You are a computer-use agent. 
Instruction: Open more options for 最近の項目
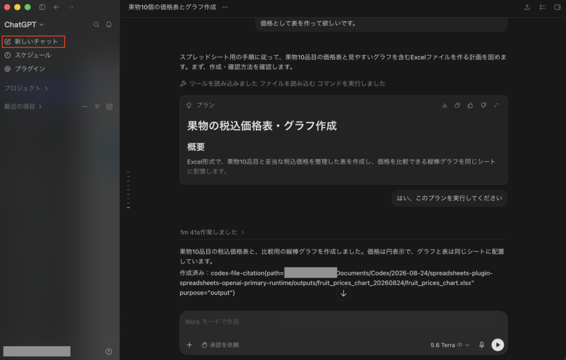(85, 107)
